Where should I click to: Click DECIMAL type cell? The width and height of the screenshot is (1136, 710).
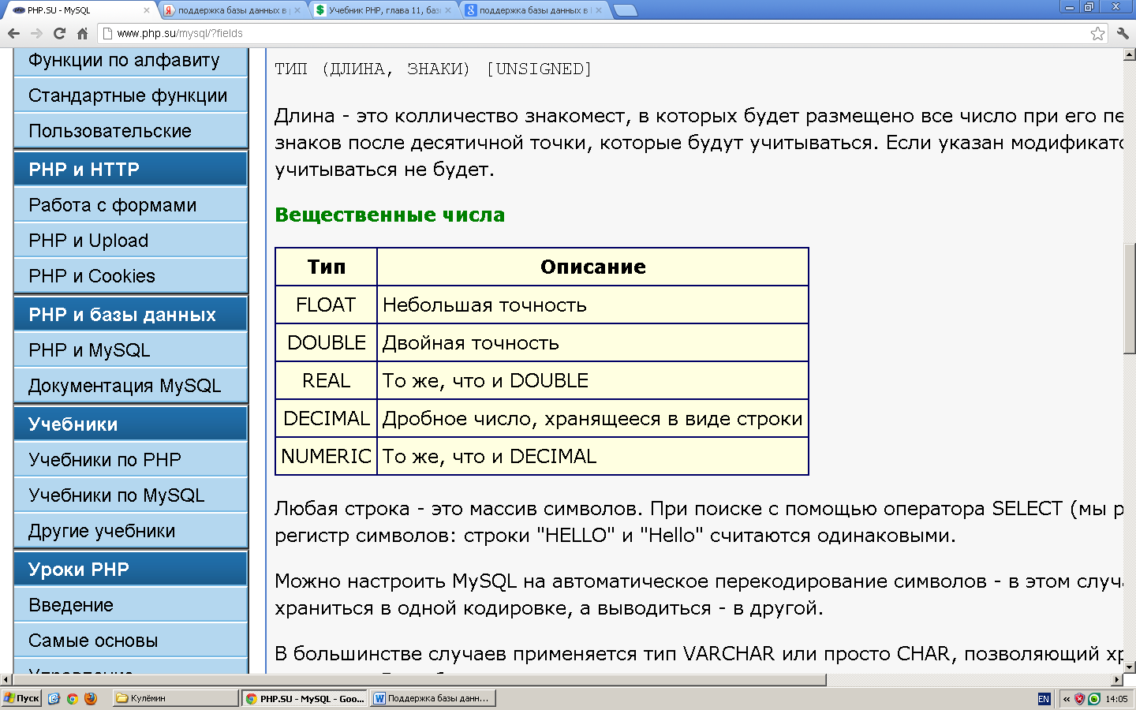(x=326, y=418)
